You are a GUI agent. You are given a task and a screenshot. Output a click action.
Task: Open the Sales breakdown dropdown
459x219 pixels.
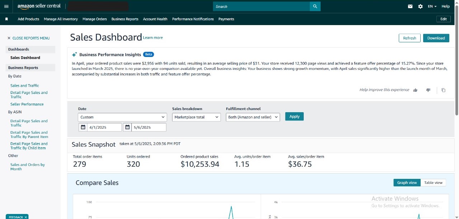pos(197,117)
